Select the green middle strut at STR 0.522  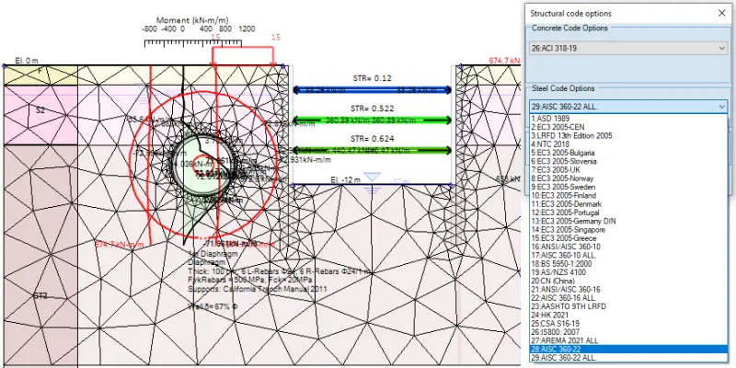pos(373,121)
